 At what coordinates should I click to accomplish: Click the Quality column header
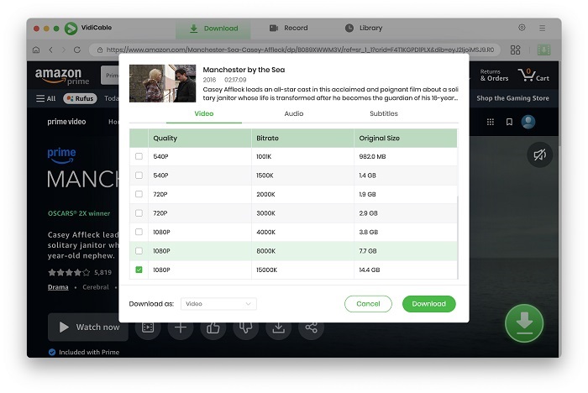(200, 138)
